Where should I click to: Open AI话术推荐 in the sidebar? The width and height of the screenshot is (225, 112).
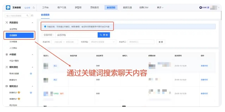click(14, 61)
